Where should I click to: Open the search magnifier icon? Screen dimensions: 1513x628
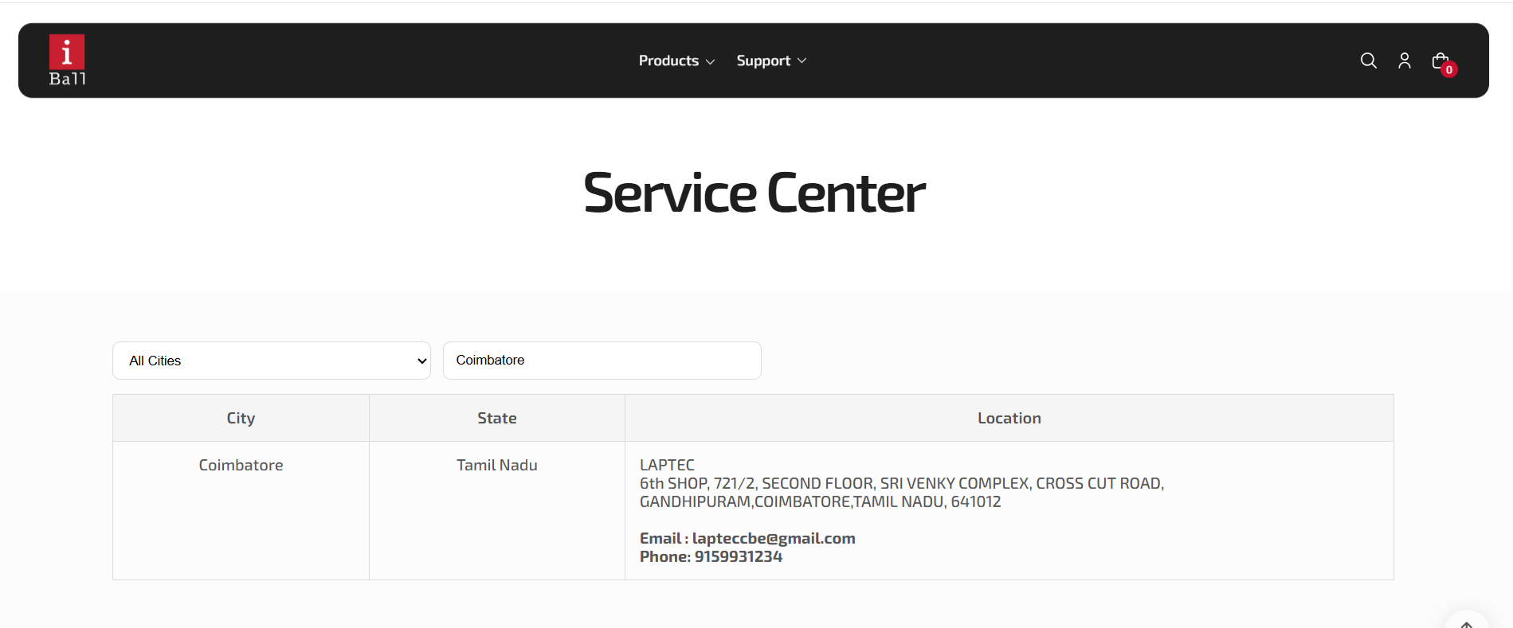pyautogui.click(x=1368, y=60)
